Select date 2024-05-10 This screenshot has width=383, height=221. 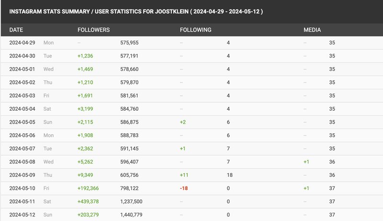point(22,188)
